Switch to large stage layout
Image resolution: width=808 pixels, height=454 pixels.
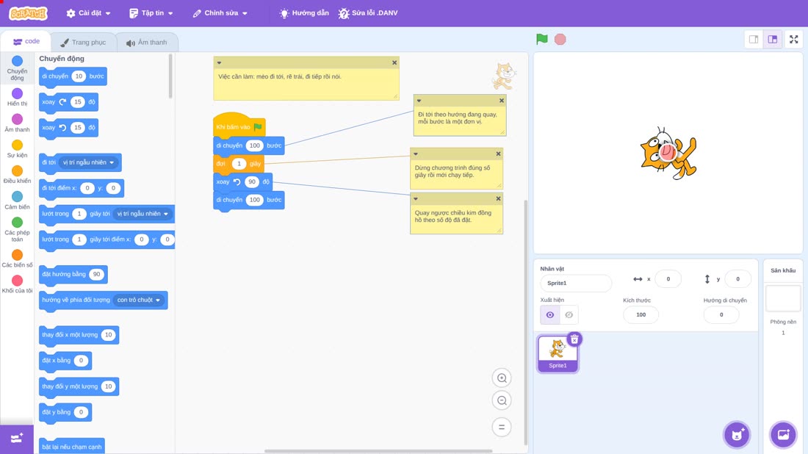coord(773,39)
